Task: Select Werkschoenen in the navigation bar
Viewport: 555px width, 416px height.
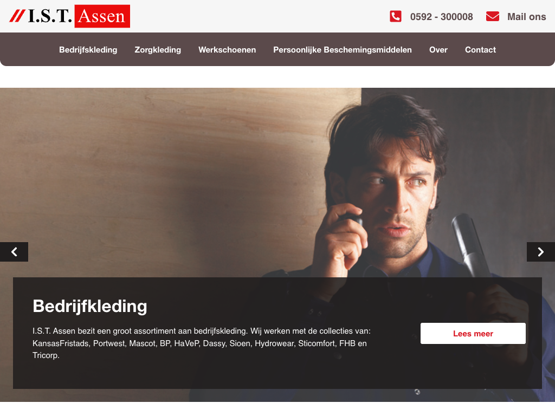Action: [227, 50]
